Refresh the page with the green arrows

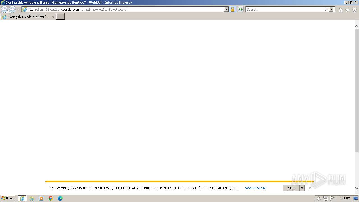point(241,10)
